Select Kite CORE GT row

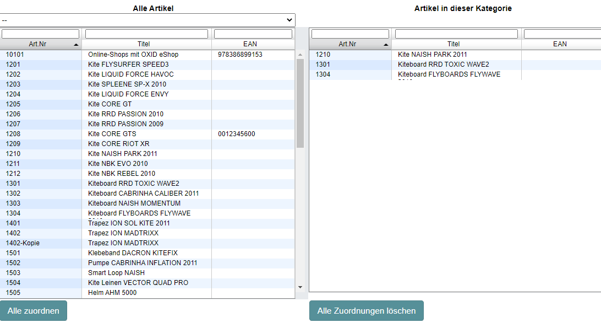147,104
